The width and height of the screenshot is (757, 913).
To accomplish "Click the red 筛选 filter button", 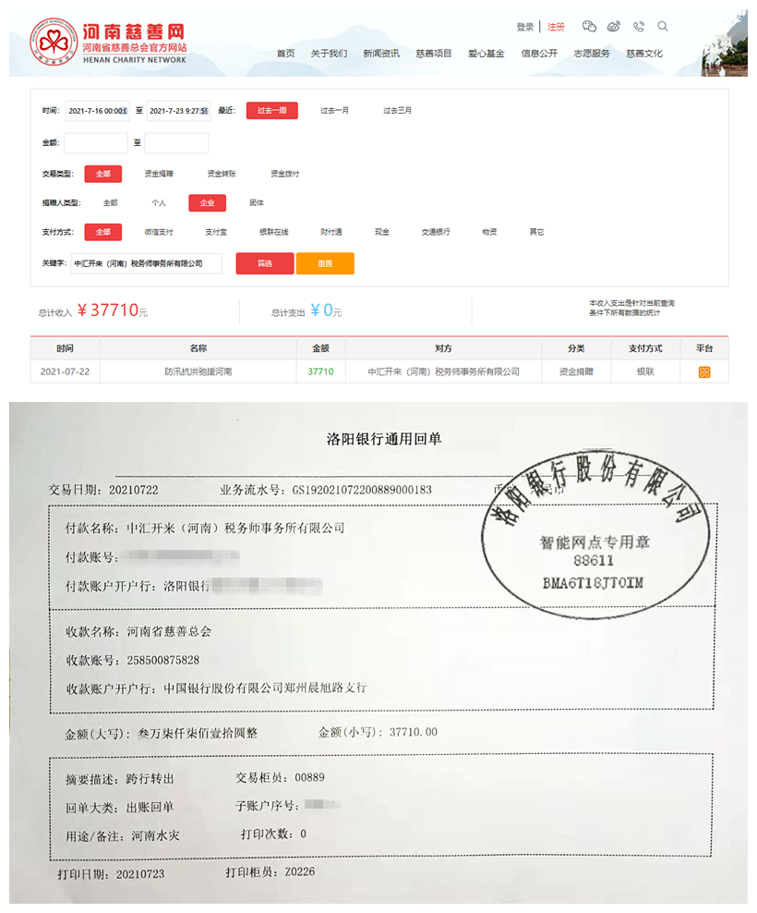I will pyautogui.click(x=265, y=263).
